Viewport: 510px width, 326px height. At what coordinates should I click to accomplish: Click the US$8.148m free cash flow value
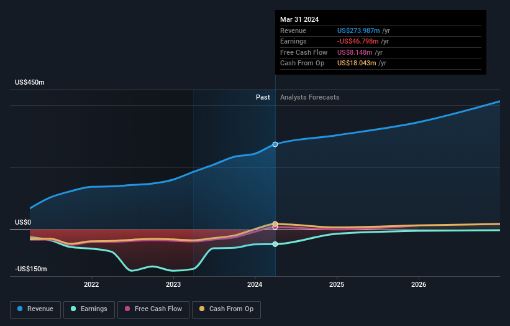(355, 52)
